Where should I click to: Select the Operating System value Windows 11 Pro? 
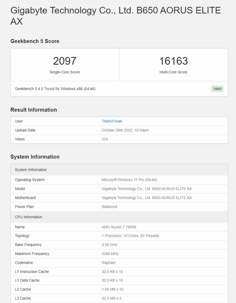click(x=130, y=180)
